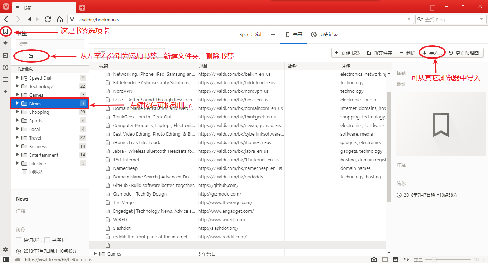
Task: Open Settings gear icon in sidebar
Action: click(5, 249)
